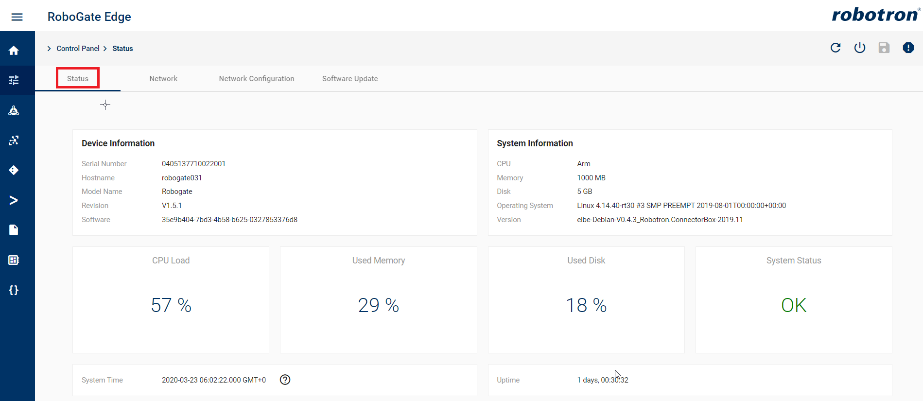This screenshot has height=401, width=923.
Task: Click the refresh icon in the toolbar
Action: 836,48
